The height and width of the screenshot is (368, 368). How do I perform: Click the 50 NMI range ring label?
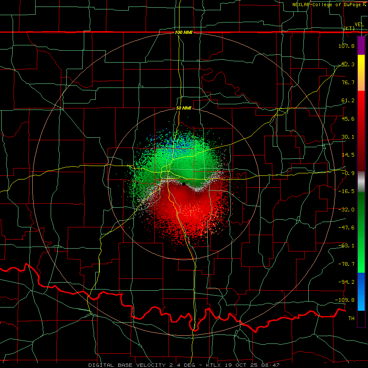(x=184, y=108)
